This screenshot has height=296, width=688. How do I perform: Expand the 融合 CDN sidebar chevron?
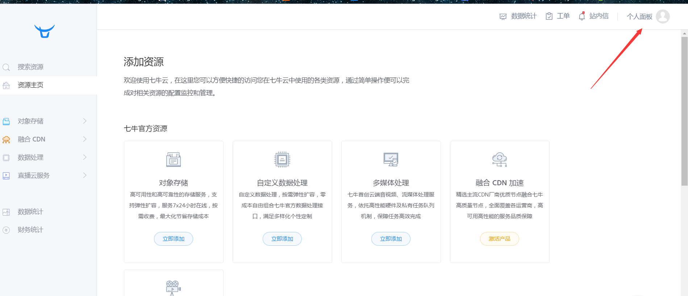(x=85, y=139)
